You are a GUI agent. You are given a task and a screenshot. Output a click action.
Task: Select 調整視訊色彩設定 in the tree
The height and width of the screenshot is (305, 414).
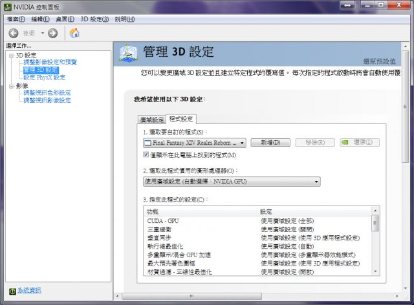(47, 92)
